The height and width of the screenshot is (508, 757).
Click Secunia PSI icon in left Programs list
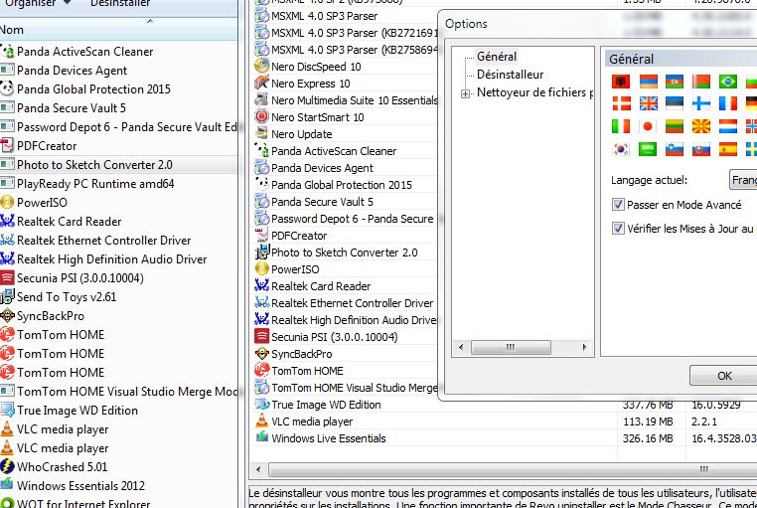tap(7, 278)
